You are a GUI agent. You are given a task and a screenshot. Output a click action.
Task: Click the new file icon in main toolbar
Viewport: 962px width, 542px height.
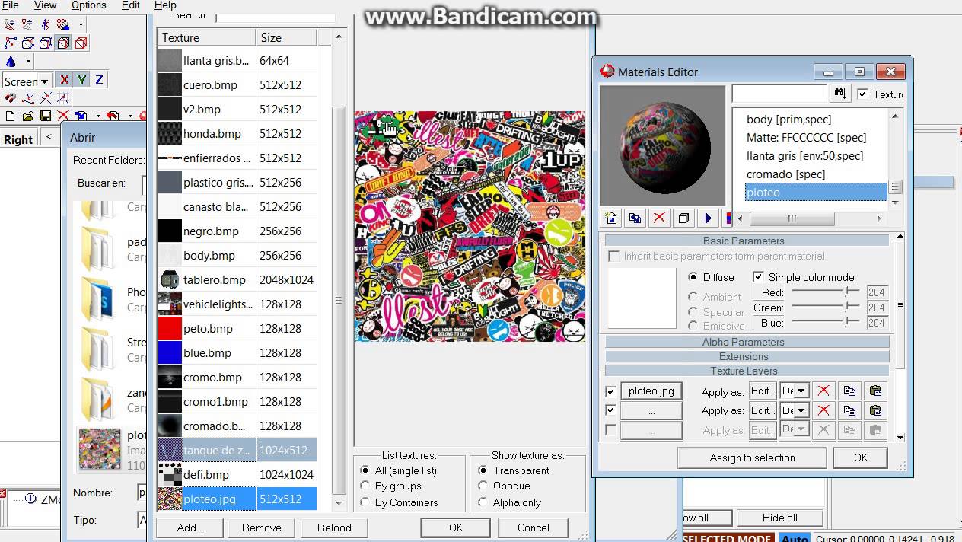click(x=11, y=116)
